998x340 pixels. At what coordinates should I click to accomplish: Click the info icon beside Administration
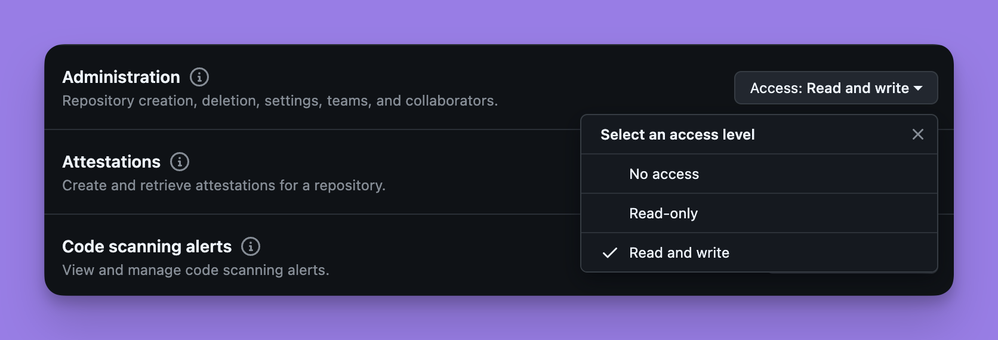[199, 77]
